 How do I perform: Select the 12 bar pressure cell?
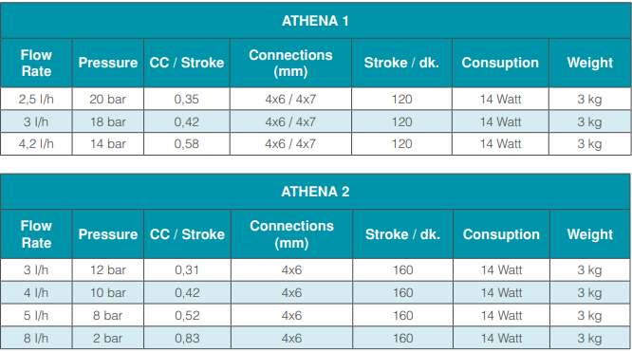click(107, 269)
